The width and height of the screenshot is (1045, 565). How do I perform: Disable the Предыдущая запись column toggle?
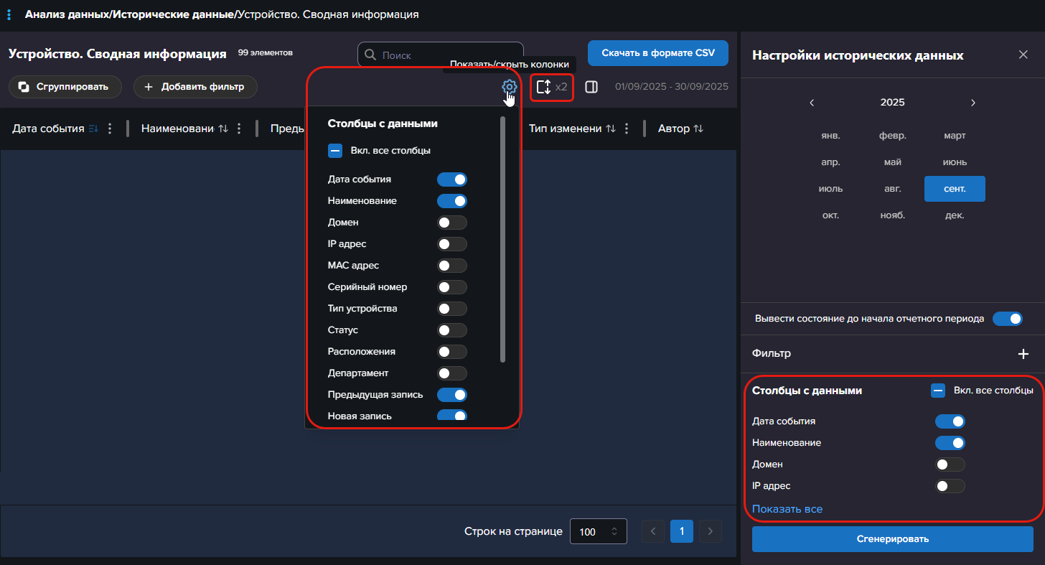(451, 395)
